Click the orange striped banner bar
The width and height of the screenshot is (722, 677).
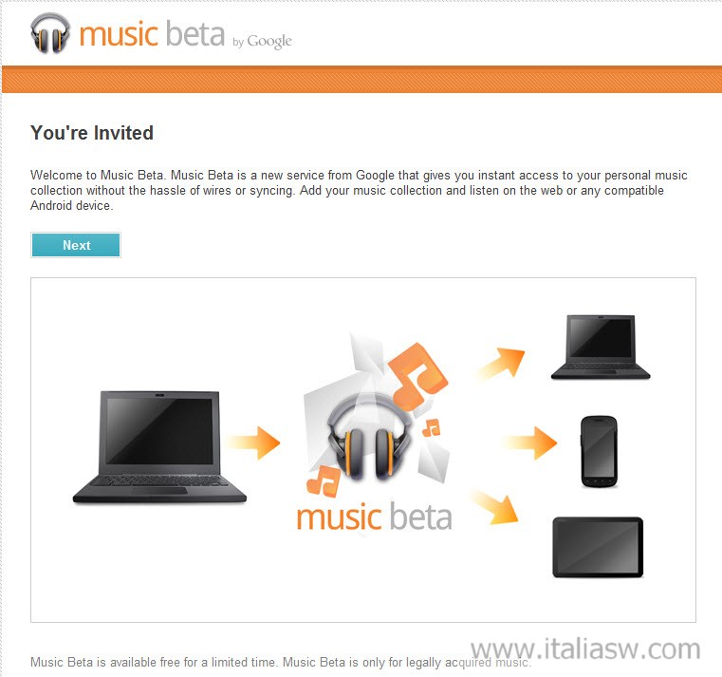[361, 79]
